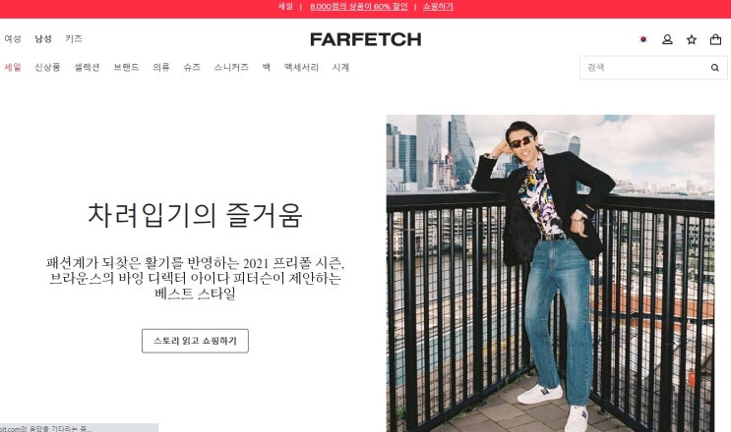This screenshot has height=432, width=731.
Task: Click the 스토리 읽고 쇼핑하기 button
Action: click(195, 341)
